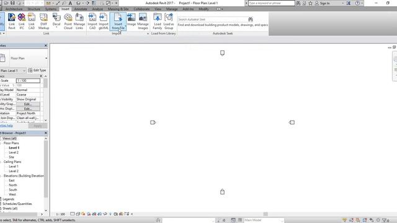Viewport: 397px width, 223px height.
Task: Switch to the Massing & Site tab
Action: (118, 9)
